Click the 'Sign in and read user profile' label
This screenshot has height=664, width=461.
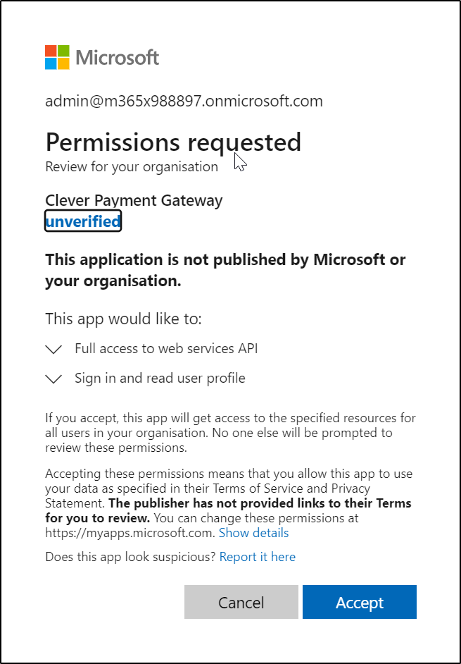pyautogui.click(x=160, y=379)
